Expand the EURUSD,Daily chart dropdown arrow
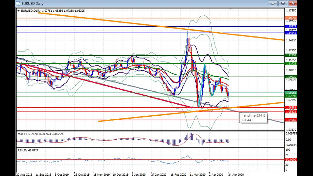This screenshot has width=313, height=176. click(x=19, y=11)
